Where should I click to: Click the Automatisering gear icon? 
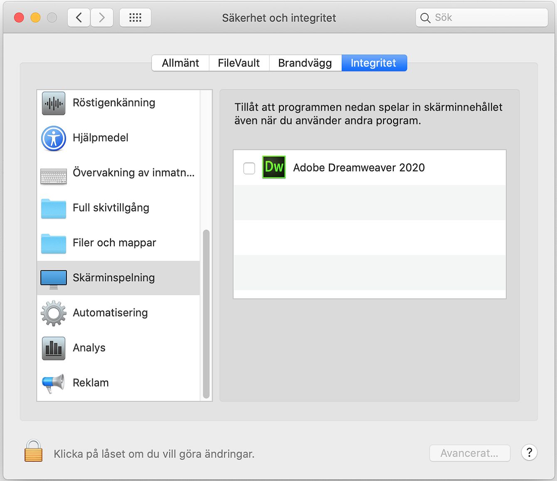(x=54, y=313)
